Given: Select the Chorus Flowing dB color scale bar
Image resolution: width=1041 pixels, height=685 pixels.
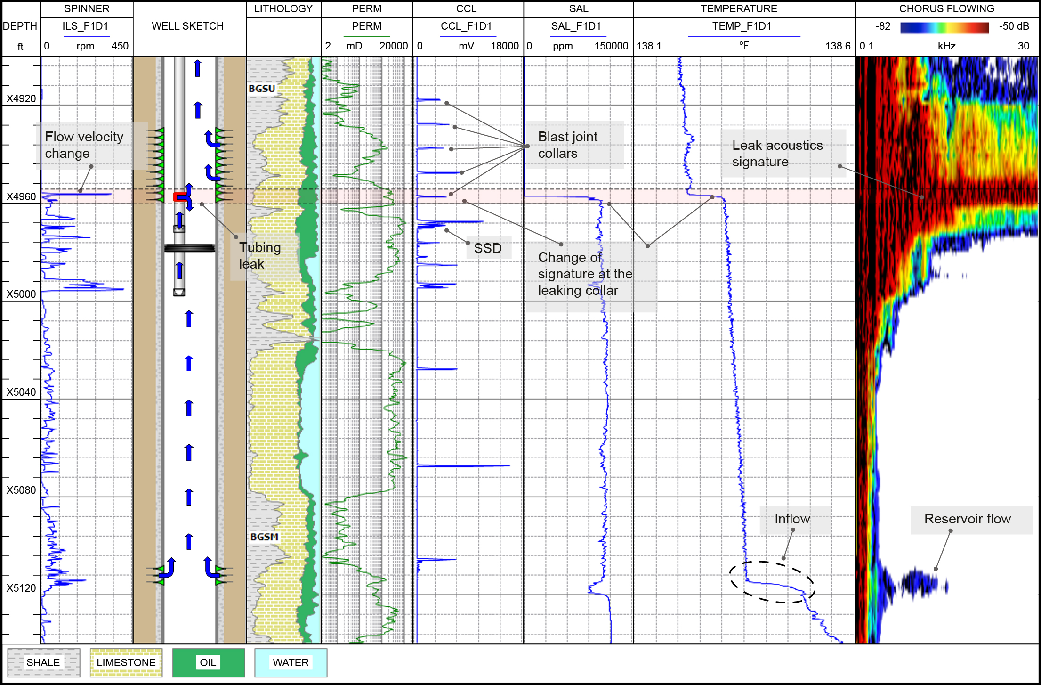Looking at the screenshot, I should (x=944, y=27).
